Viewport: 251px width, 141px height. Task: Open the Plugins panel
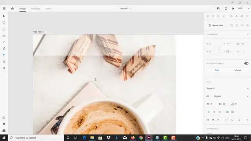(4, 130)
